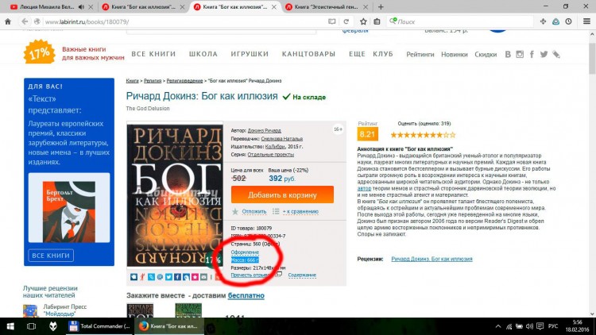Open the action center notification icon

click(540, 326)
